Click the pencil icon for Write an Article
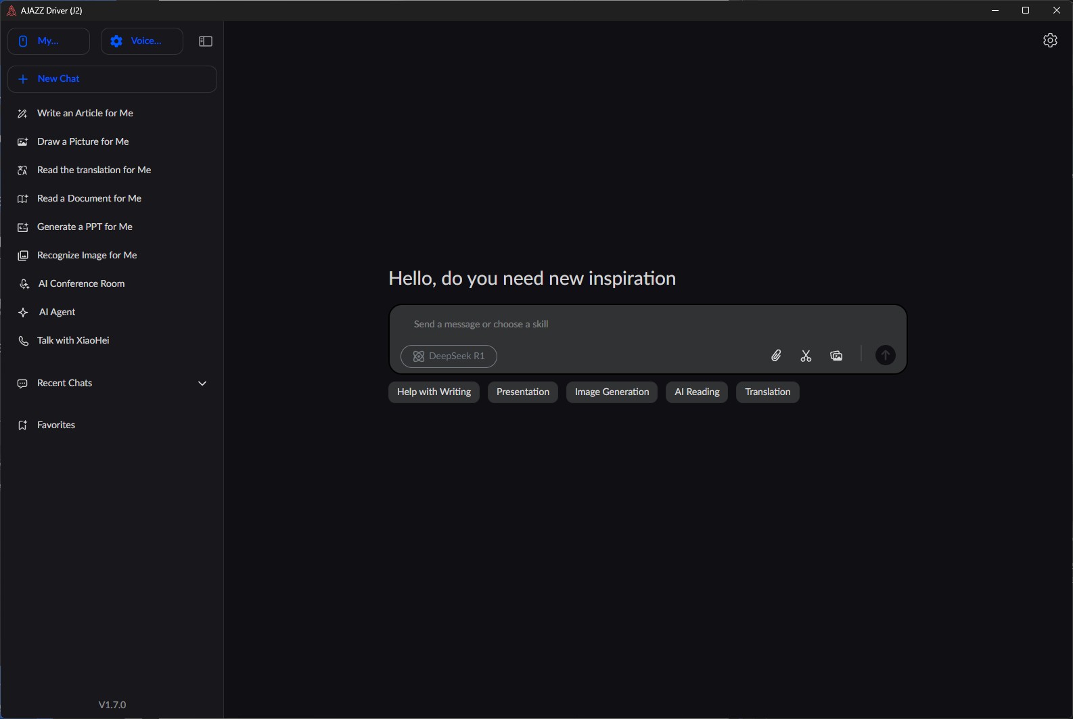This screenshot has width=1073, height=719. click(x=22, y=114)
